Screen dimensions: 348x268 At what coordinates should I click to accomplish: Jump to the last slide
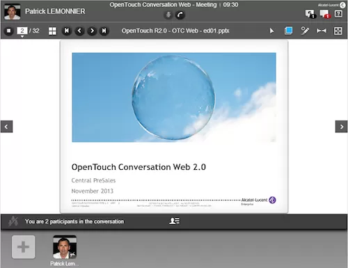(x=104, y=31)
